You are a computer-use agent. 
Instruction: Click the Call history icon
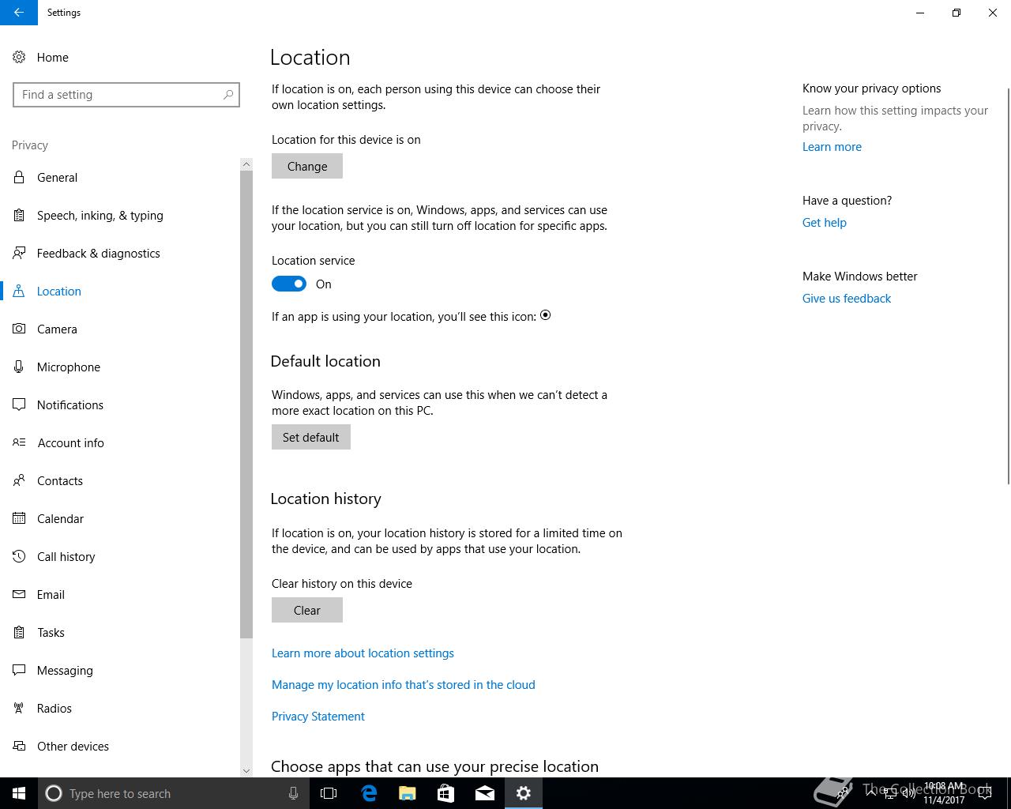19,556
